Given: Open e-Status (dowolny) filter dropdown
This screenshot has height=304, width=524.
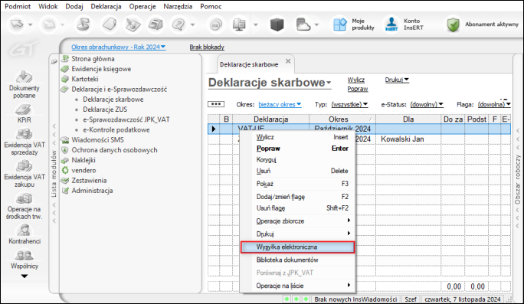Looking at the screenshot, I should (x=427, y=105).
